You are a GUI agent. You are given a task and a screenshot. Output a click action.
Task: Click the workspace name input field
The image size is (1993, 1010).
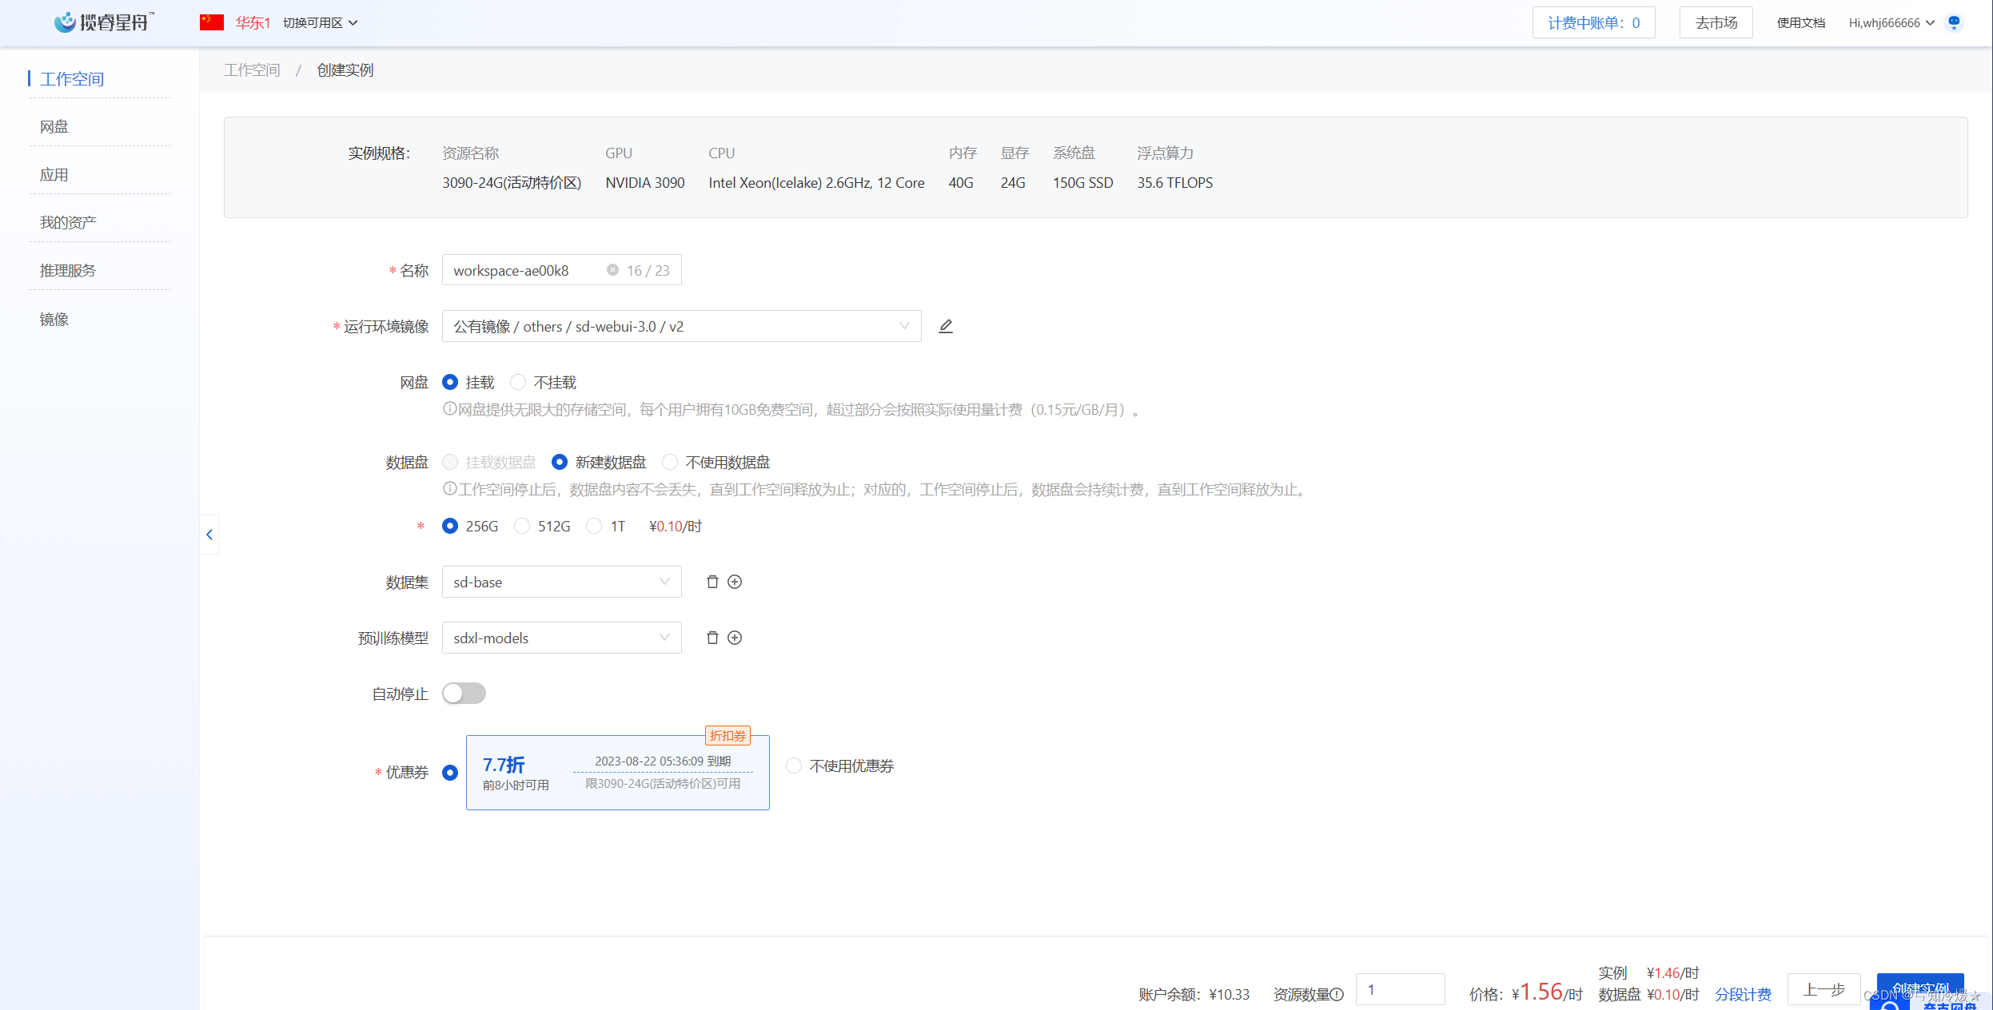pos(562,270)
